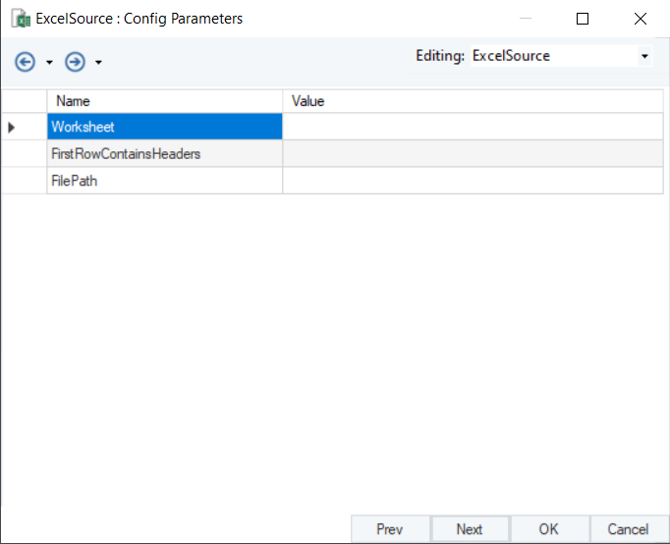This screenshot has height=544, width=670.
Task: Click the Cancel button
Action: (x=628, y=529)
